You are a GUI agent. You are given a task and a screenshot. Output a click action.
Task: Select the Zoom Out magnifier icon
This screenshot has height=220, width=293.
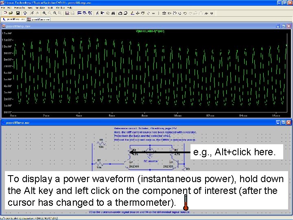55,13
